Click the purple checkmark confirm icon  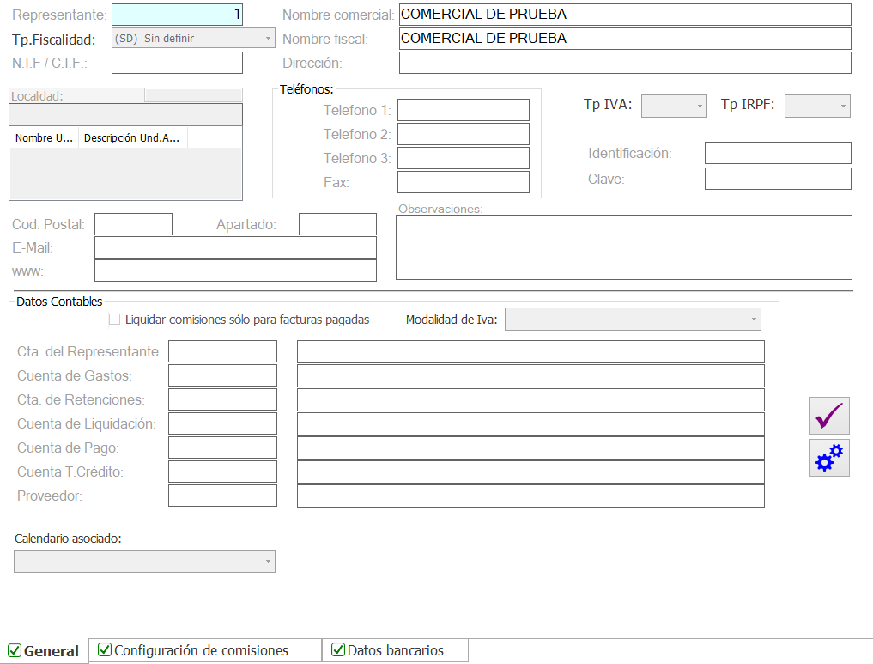click(829, 416)
